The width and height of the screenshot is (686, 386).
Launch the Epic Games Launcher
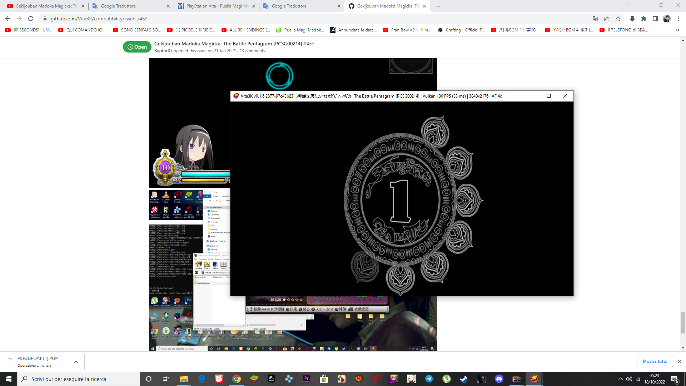(271, 379)
